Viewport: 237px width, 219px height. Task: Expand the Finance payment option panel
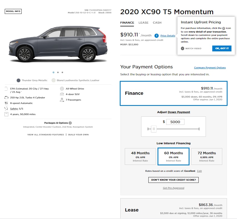[173, 93]
